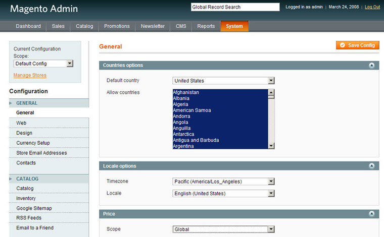Click the Save Config button
This screenshot has height=237, width=384.
point(358,45)
